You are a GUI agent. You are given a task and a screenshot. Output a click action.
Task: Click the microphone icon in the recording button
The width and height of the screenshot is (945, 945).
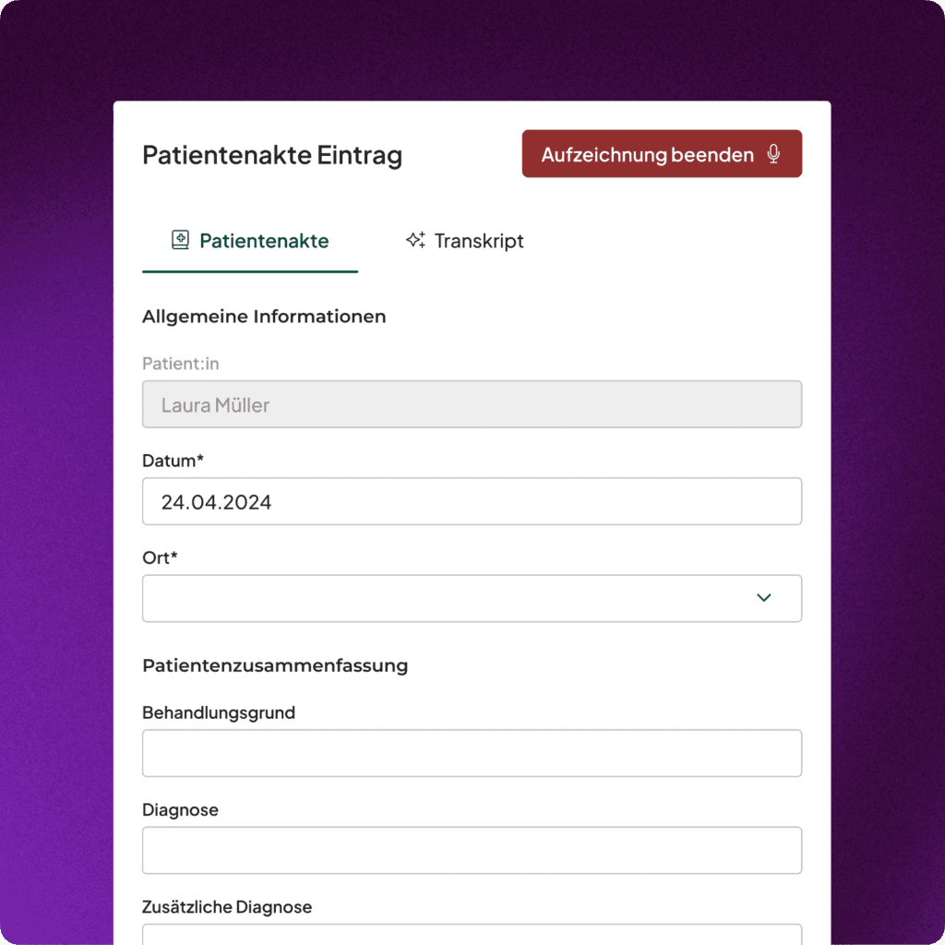click(774, 154)
